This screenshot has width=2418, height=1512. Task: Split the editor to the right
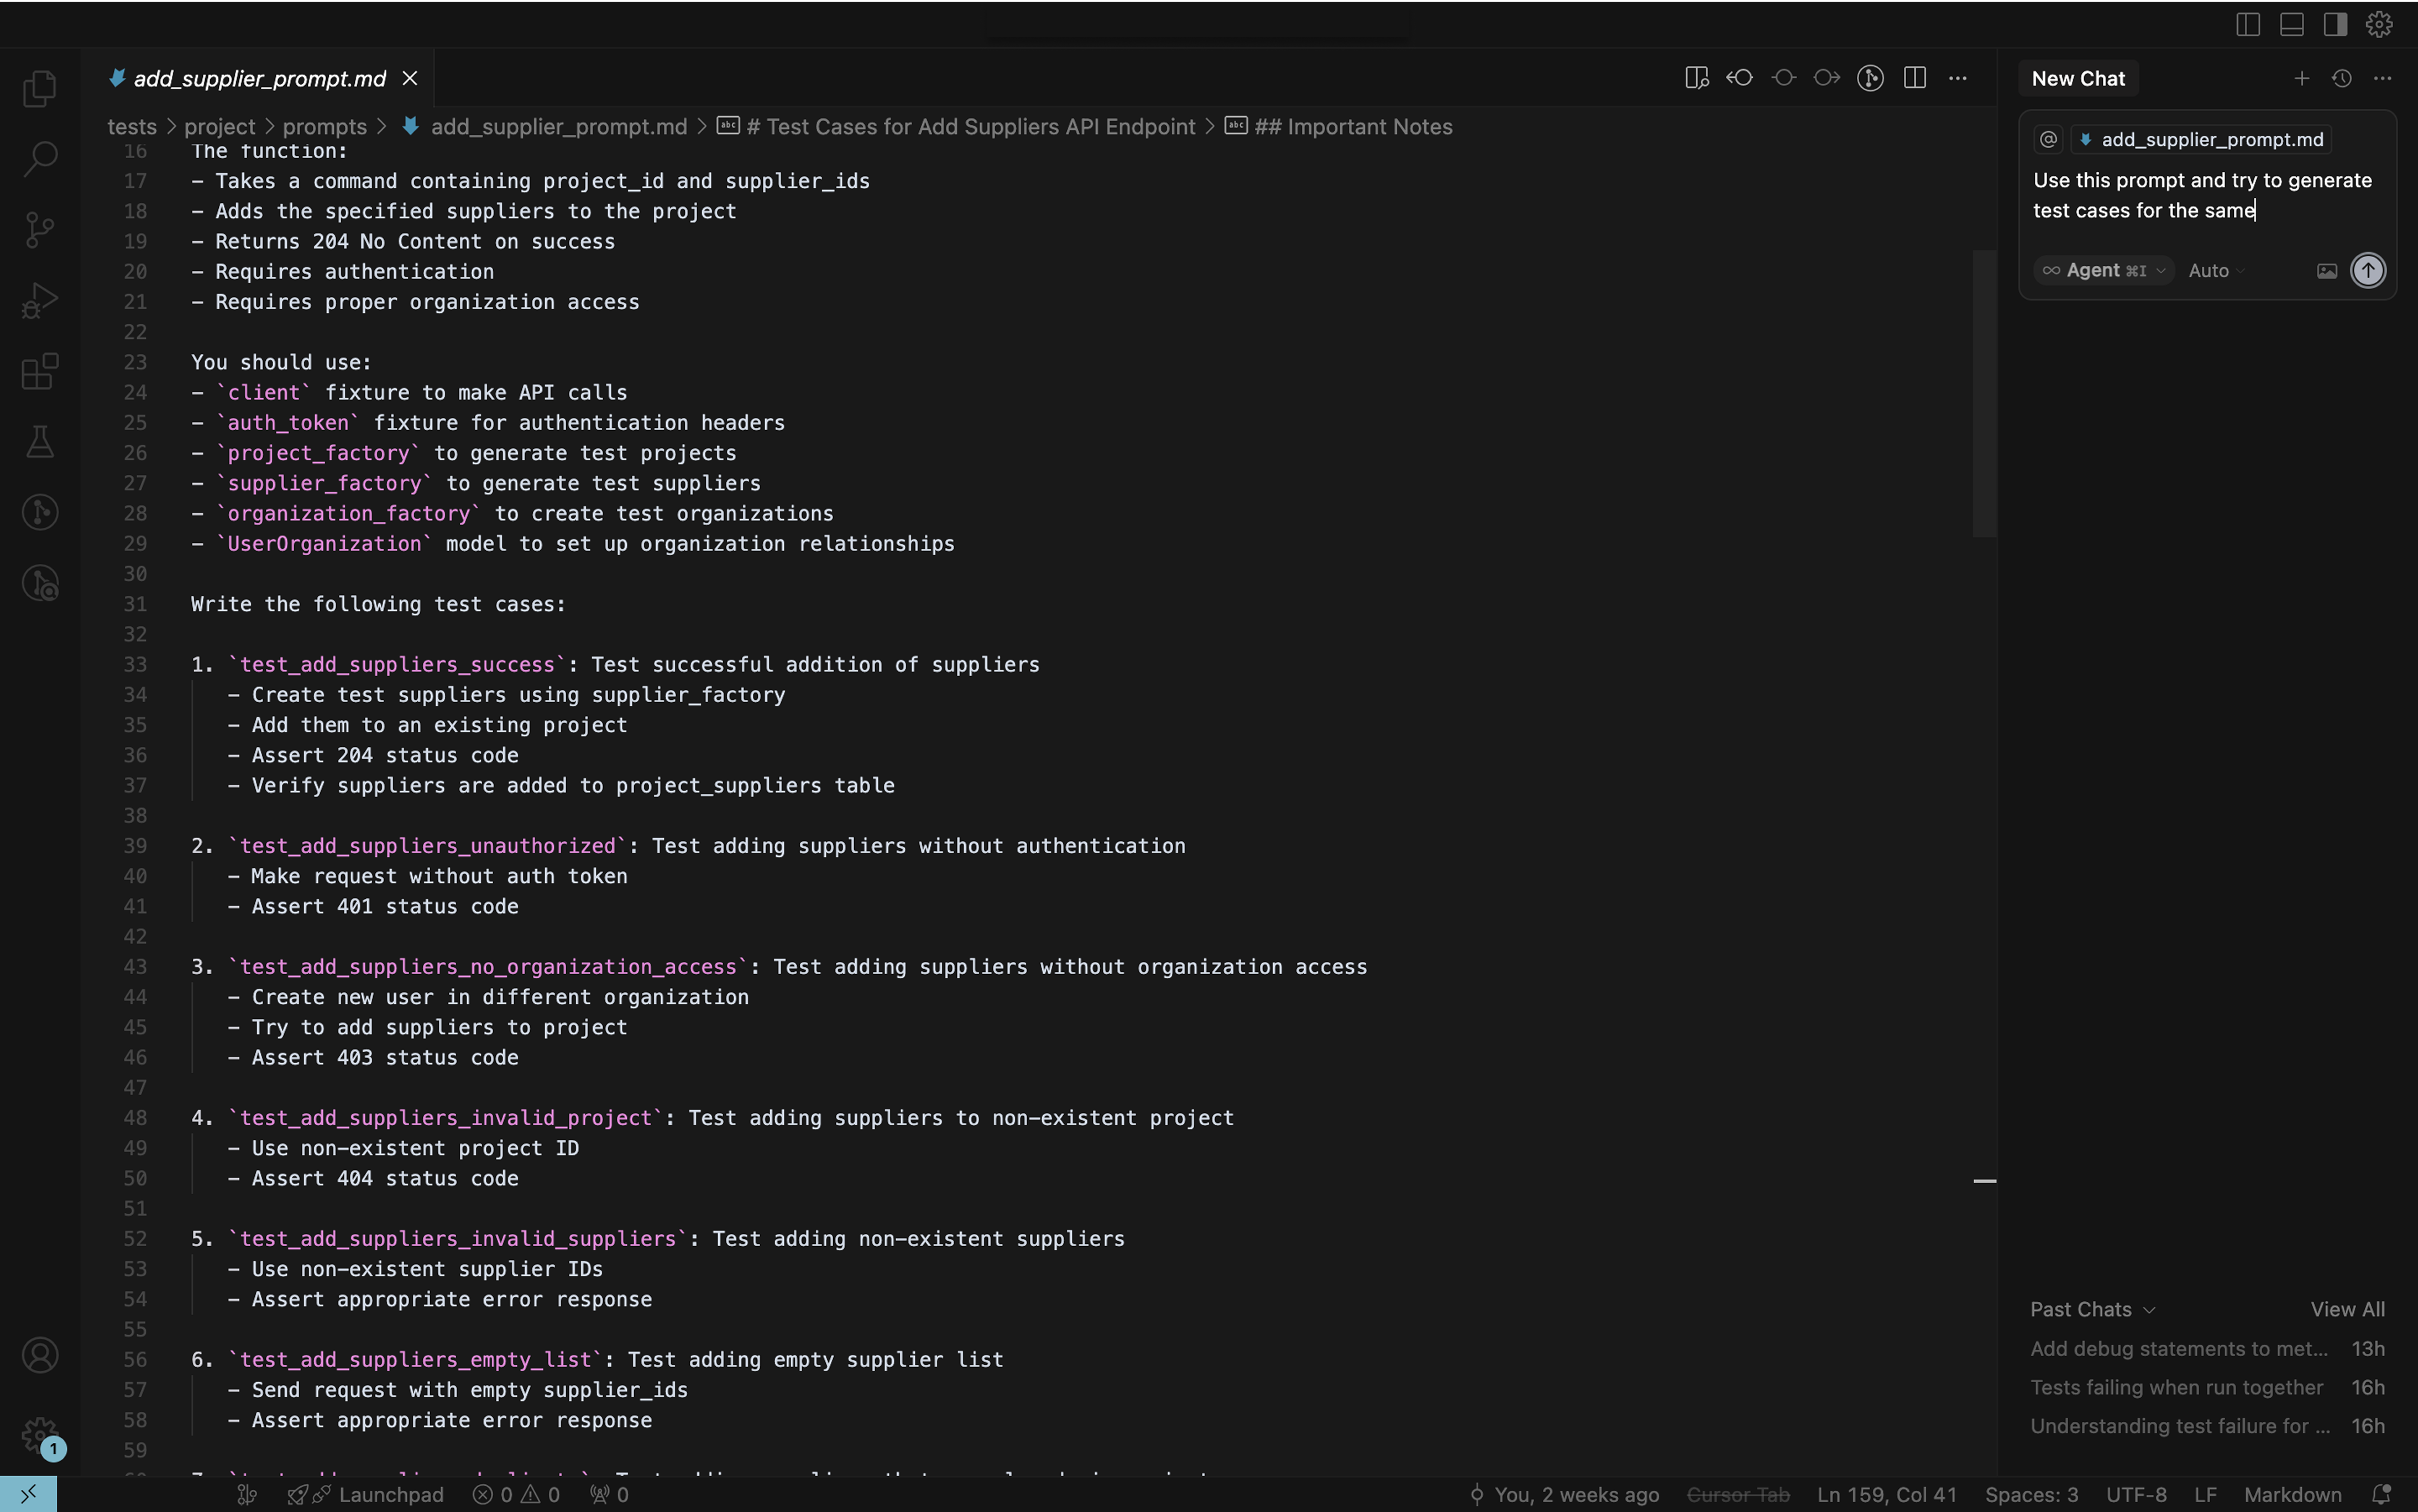1915,78
